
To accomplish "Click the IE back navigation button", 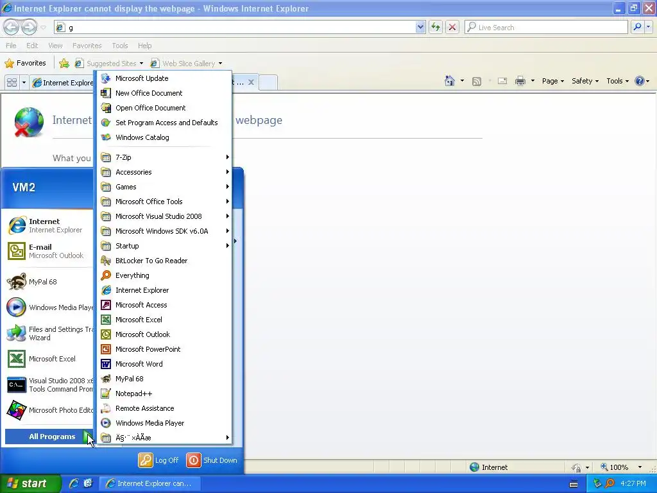I will (12, 27).
